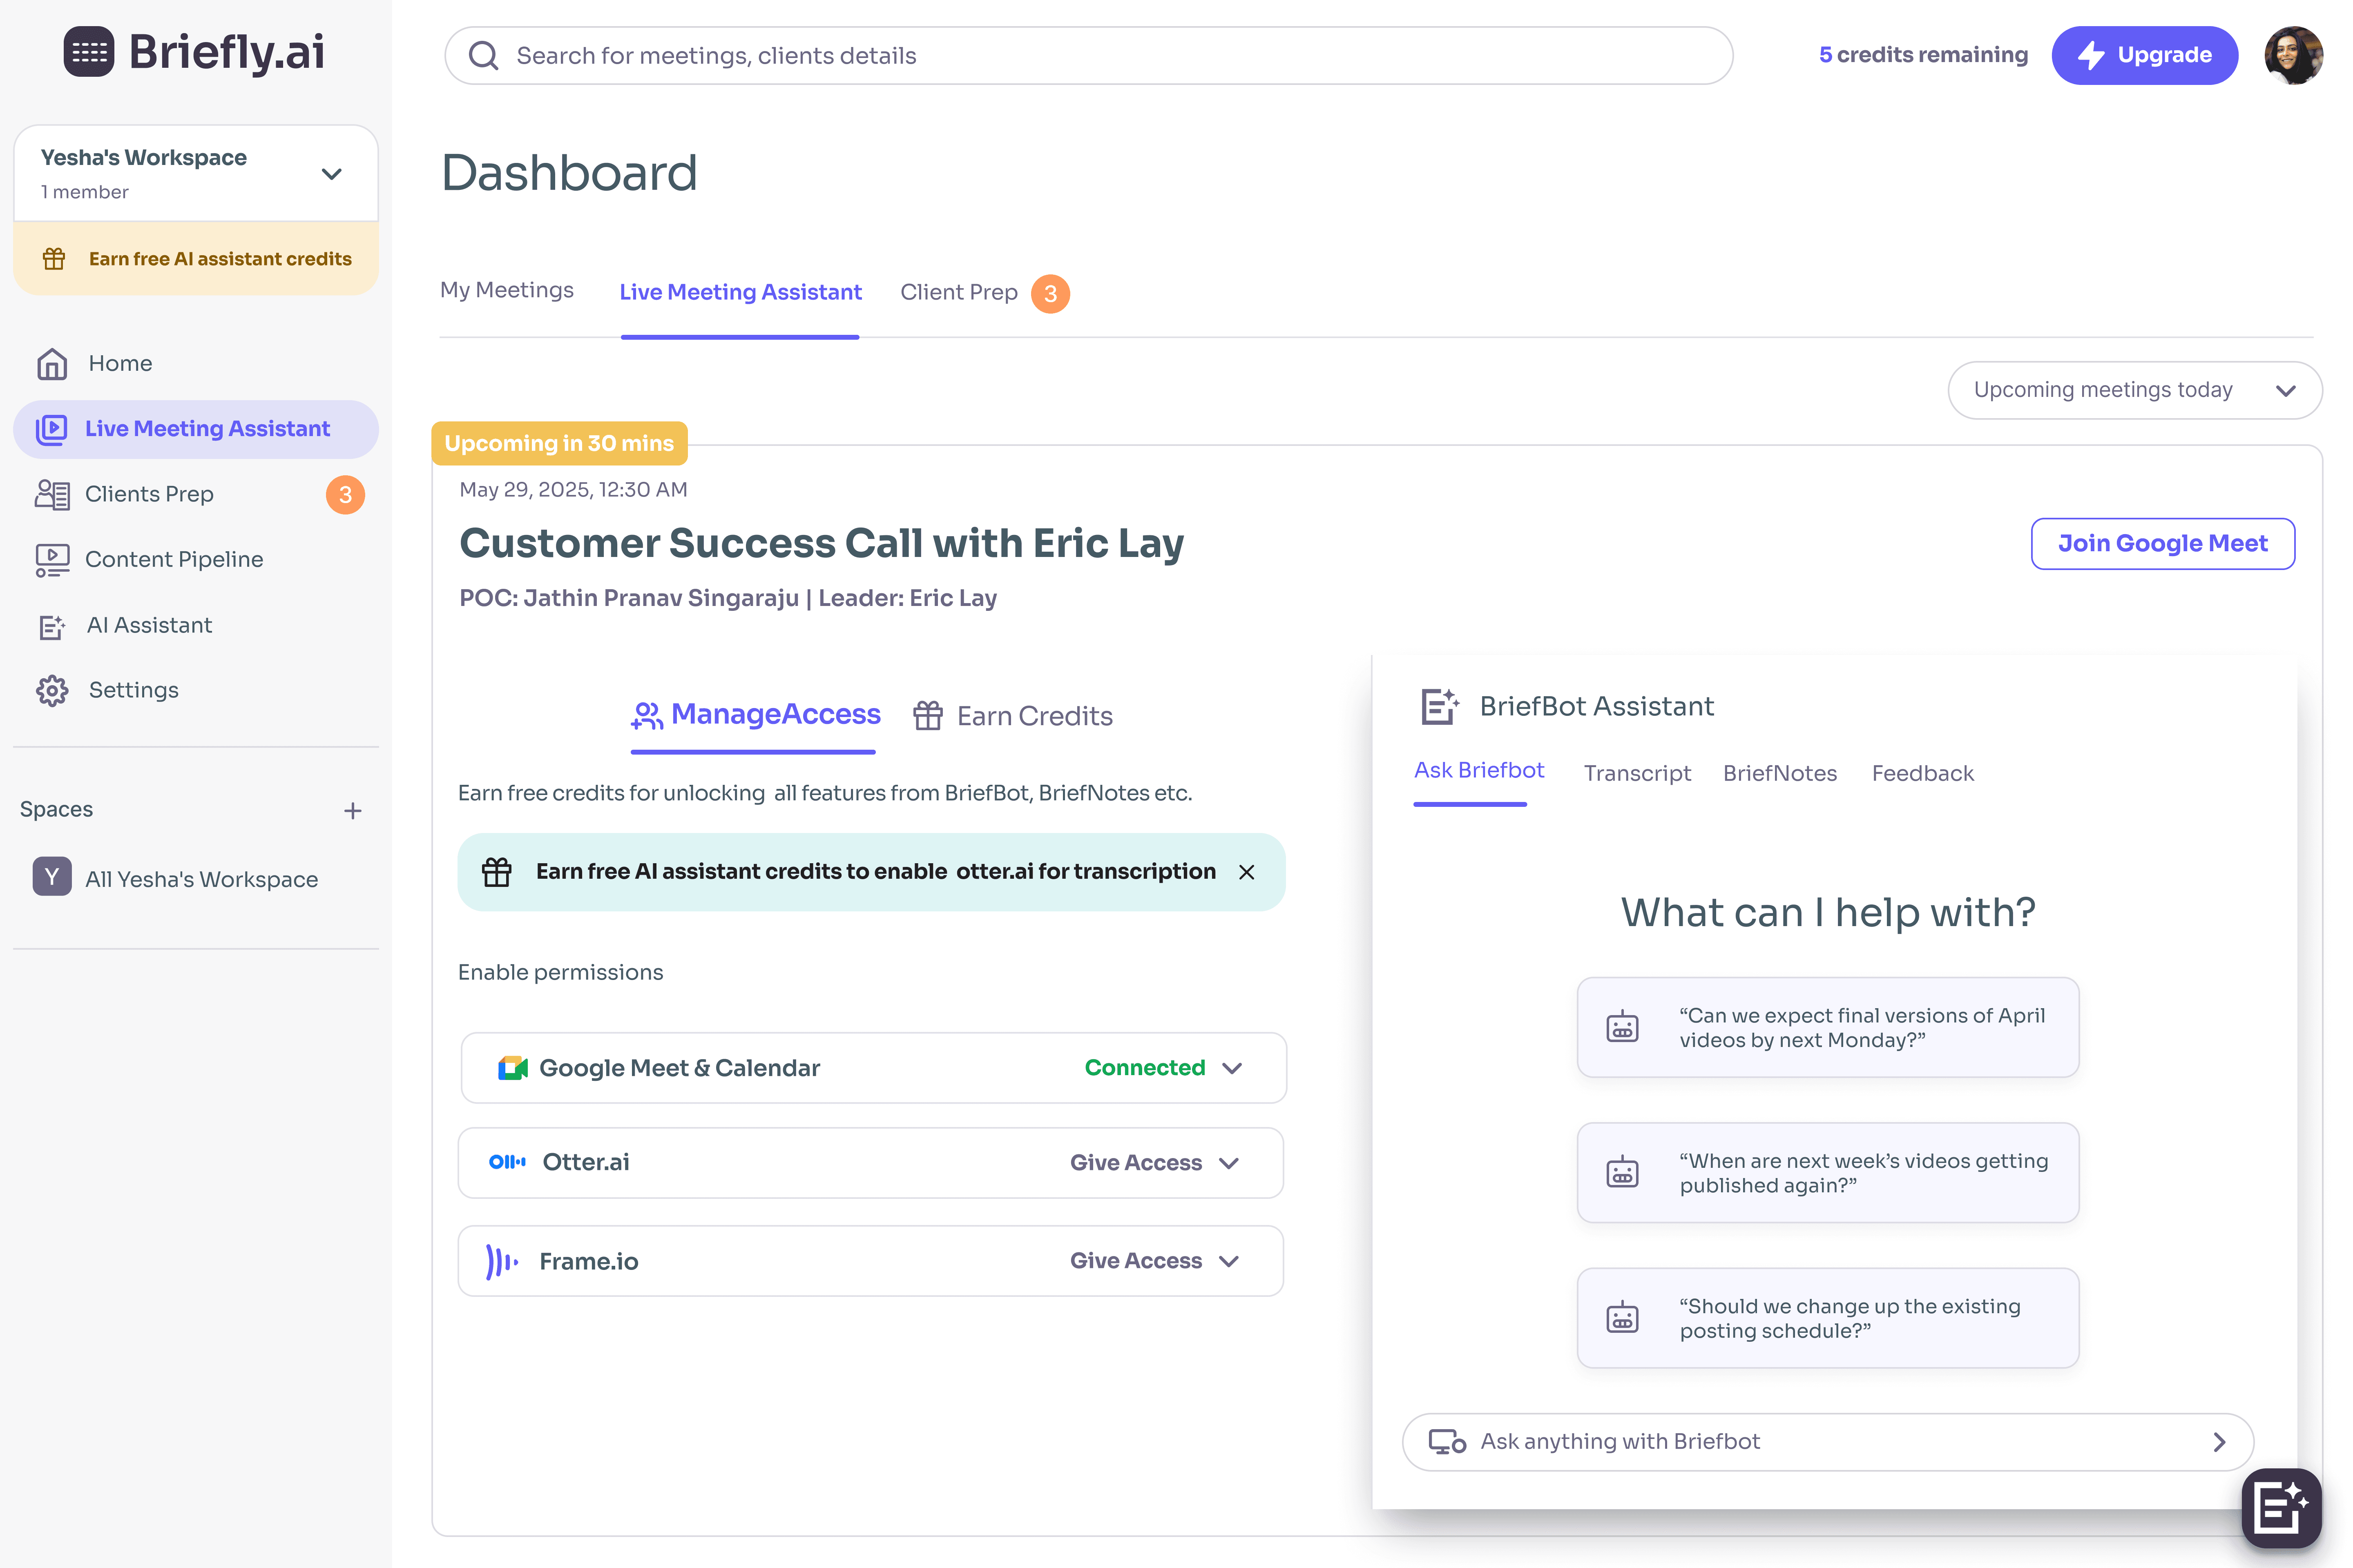Click the floating BriefBot widget icon
The height and width of the screenshot is (1568, 2353).
click(2281, 1507)
